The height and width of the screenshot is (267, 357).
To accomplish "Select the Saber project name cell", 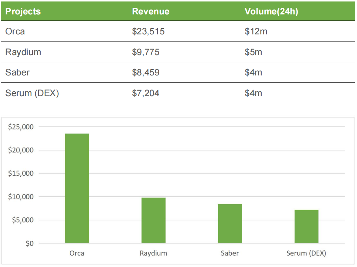I will 17,72.
